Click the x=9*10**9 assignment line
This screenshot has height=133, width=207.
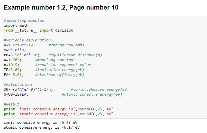(15, 50)
